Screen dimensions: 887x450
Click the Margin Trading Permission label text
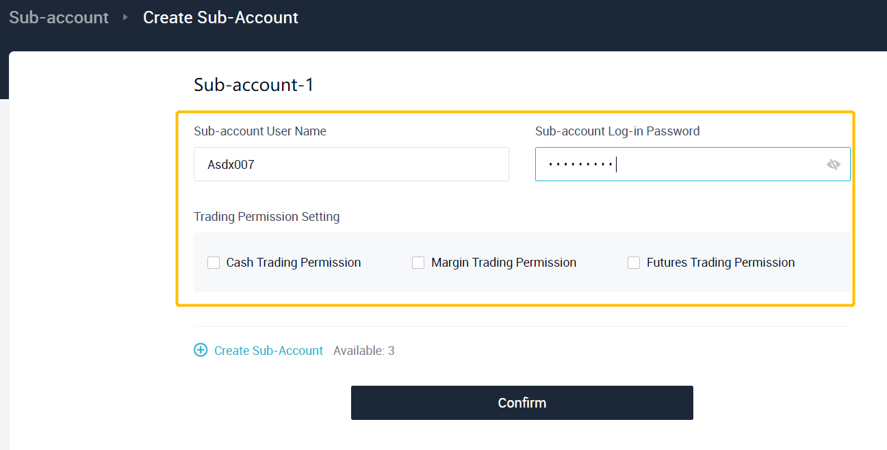[504, 263]
